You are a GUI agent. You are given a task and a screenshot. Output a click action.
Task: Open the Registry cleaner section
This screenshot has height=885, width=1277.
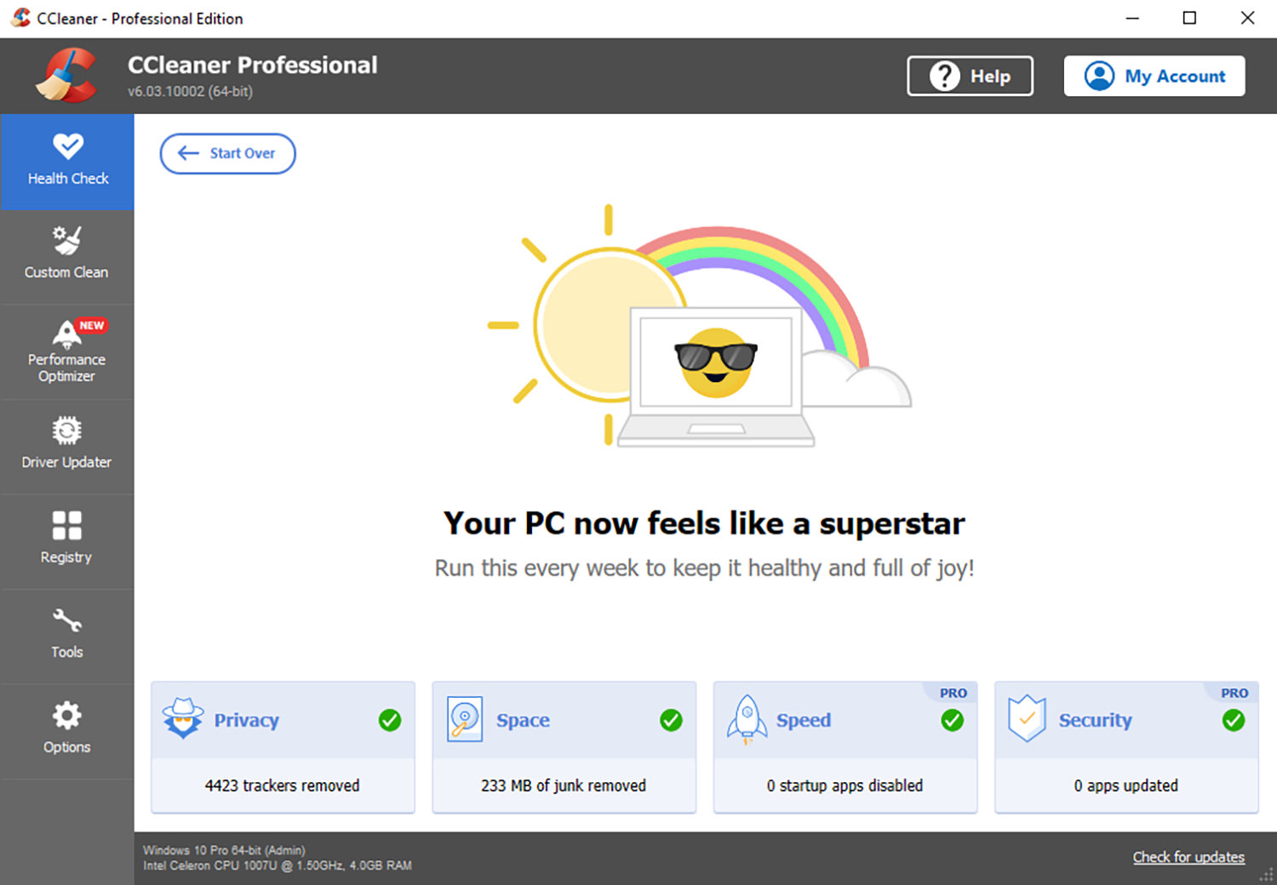click(67, 542)
